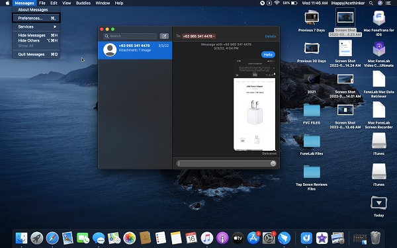The height and width of the screenshot is (248, 397).
Task: Open Finder from the dock
Action: point(22,238)
